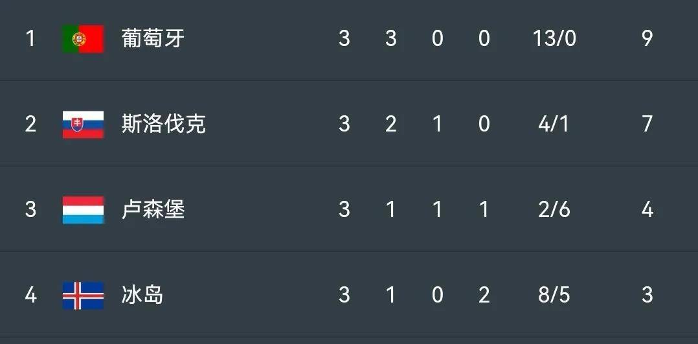Click rank number 4 beside Iceland

(x=30, y=295)
